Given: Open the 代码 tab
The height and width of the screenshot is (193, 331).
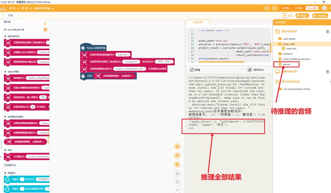Looking at the screenshot, I should [10, 15].
